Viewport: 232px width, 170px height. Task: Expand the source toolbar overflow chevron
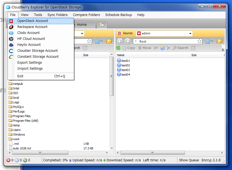coord(223,50)
